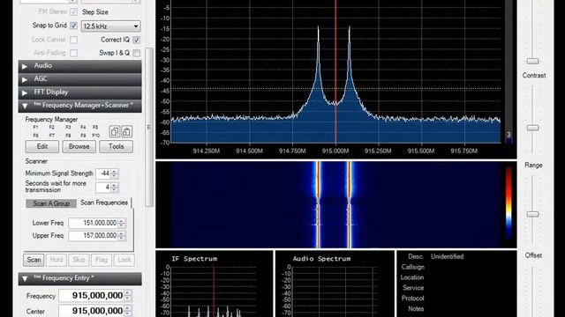Viewport: 565px width, 317px height.
Task: Toggle the FM Stereo checkbox
Action: 73,11
